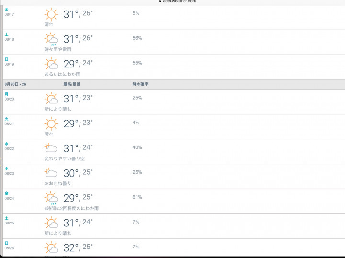Screen dimensions: 345x258
Task: Click the mostly cloudy icon for 08/23
Action: point(51,173)
